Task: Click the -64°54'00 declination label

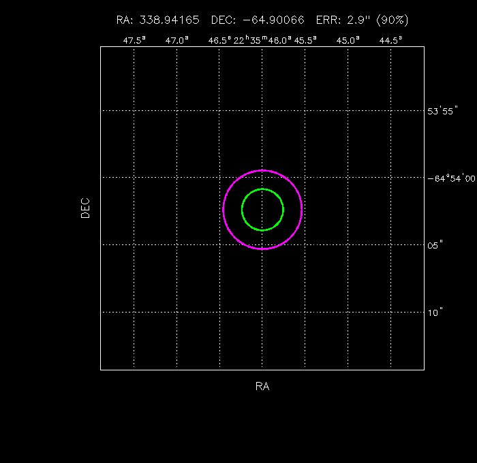Action: click(x=451, y=178)
